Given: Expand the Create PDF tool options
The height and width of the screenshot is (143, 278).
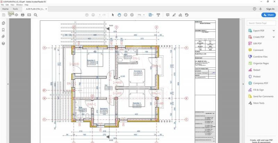Looking at the screenshot, I should [x=274, y=37].
